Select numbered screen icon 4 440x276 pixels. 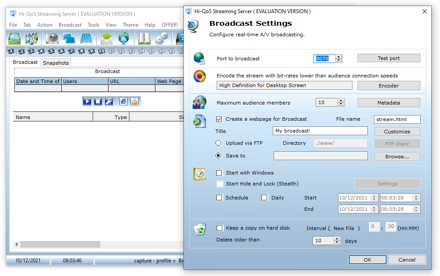pos(41,51)
